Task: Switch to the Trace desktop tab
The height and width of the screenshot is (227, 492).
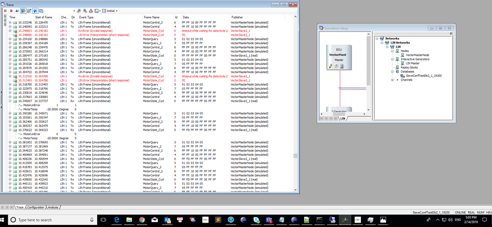Action: [20, 207]
